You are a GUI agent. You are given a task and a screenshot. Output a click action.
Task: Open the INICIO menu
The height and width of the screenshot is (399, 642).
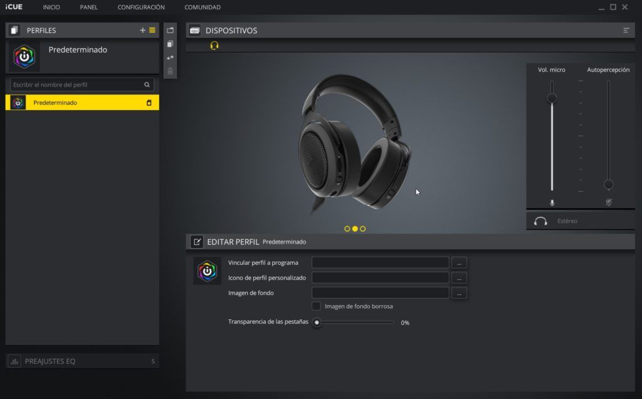(x=51, y=8)
